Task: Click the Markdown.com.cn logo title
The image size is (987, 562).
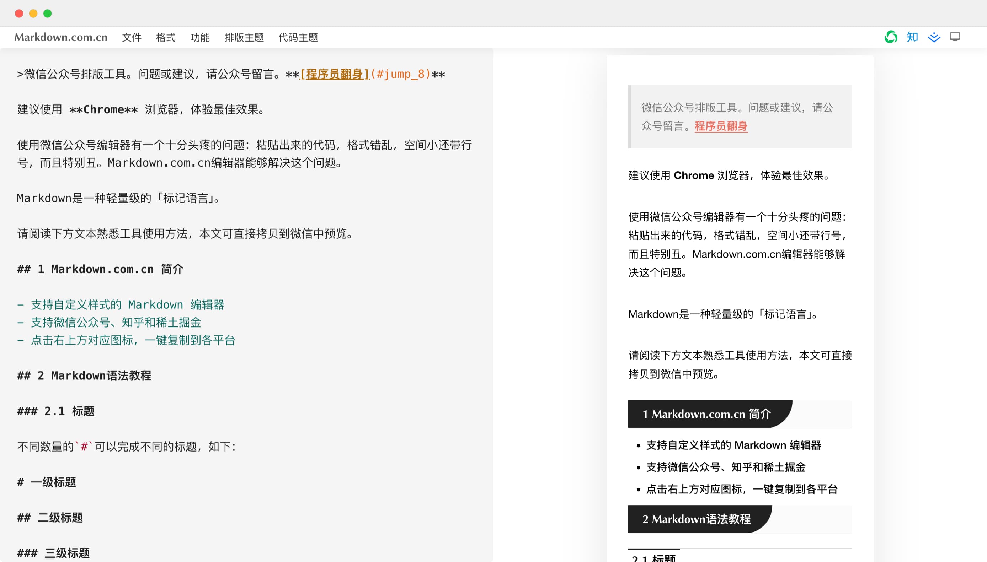Action: pos(61,37)
